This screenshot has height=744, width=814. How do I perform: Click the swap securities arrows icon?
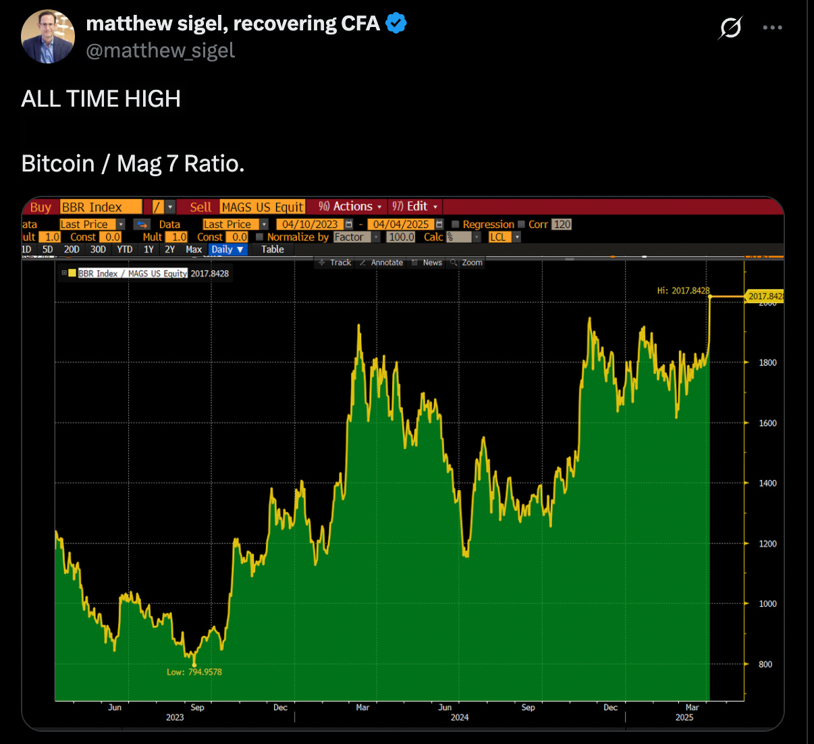click(142, 224)
